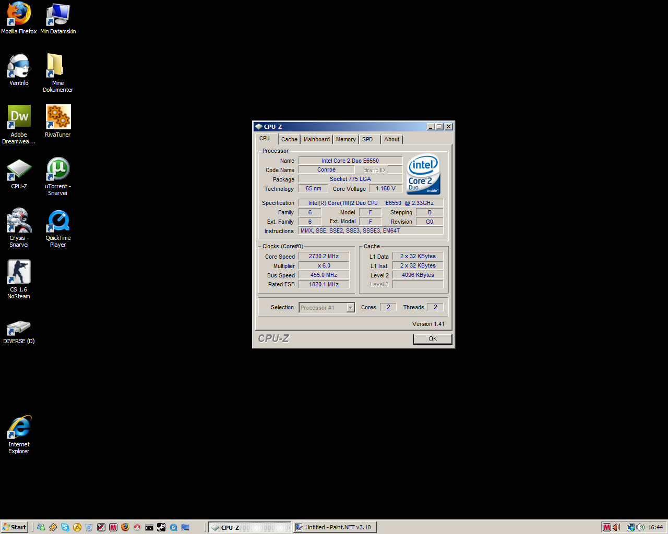Switch to the Memory tab
668x534 pixels.
346,139
